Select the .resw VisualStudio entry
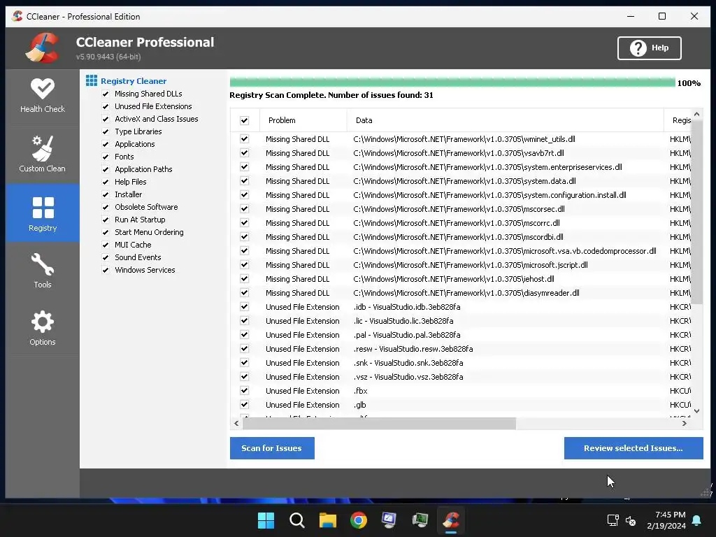Screen dimensions: 716x537 [x=413, y=349]
